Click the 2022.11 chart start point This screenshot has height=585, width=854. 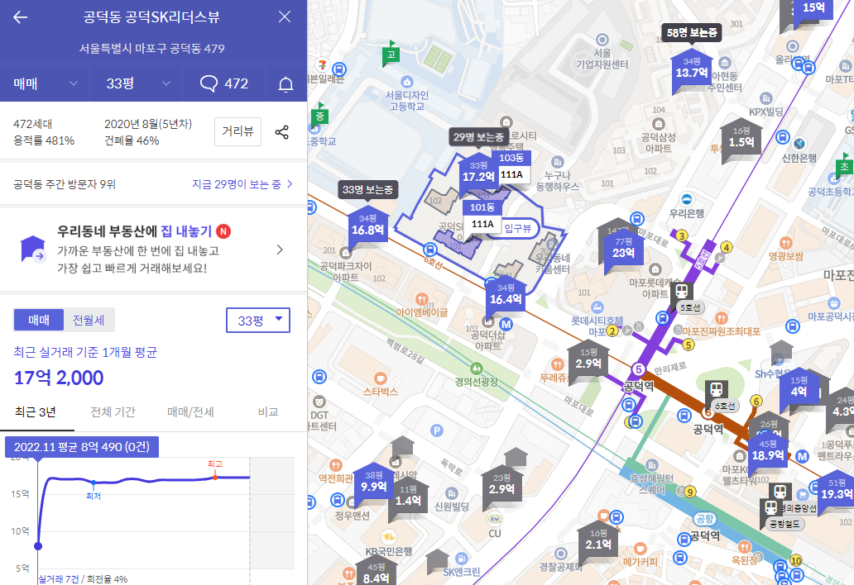pos(38,546)
